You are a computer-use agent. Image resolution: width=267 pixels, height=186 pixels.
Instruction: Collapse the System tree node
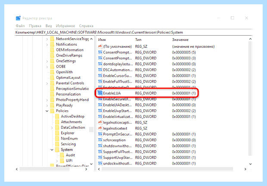coord(52,150)
